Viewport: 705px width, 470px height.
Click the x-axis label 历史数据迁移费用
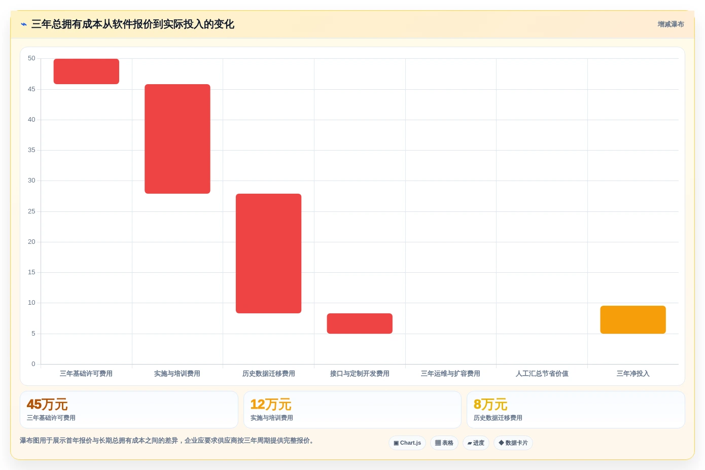click(x=269, y=374)
